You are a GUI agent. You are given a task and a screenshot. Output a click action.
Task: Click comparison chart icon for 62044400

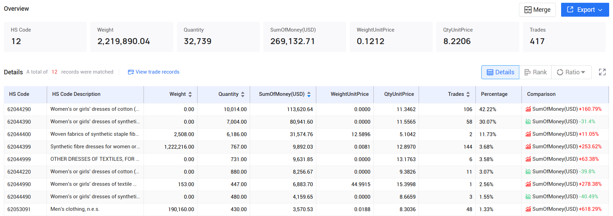click(x=528, y=134)
